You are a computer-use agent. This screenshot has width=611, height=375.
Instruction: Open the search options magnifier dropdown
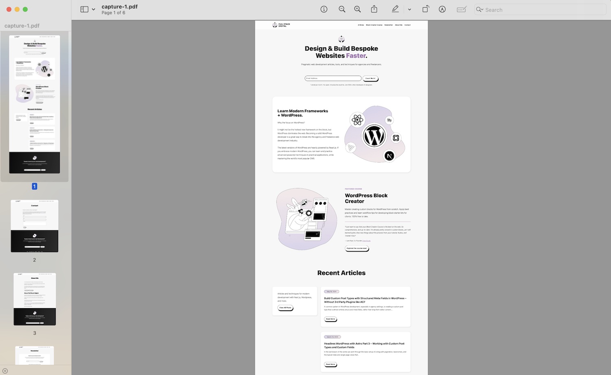click(x=480, y=9)
